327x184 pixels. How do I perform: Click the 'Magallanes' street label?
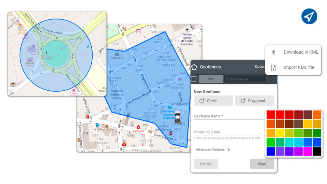click(145, 81)
